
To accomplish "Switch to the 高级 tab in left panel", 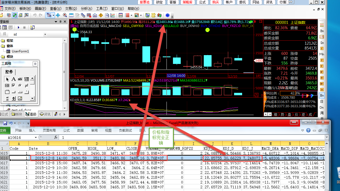I will 31,114.
